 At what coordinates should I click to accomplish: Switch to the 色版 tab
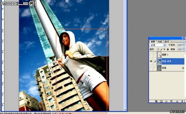pyautogui.click(x=160, y=41)
